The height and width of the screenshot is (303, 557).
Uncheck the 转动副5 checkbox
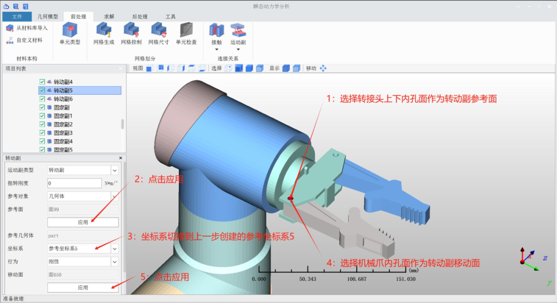42,91
